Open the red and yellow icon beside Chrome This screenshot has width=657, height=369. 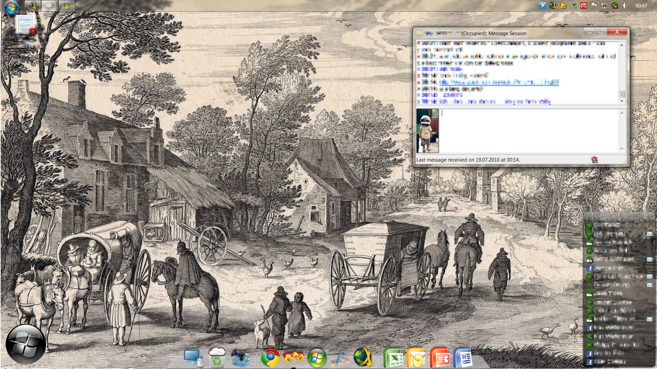click(293, 358)
